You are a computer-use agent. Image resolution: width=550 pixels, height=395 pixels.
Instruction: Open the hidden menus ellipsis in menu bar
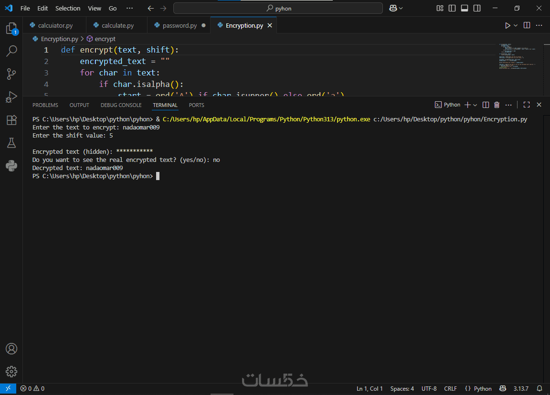click(129, 8)
